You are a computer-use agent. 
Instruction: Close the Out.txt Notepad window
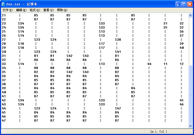coord(189,4)
